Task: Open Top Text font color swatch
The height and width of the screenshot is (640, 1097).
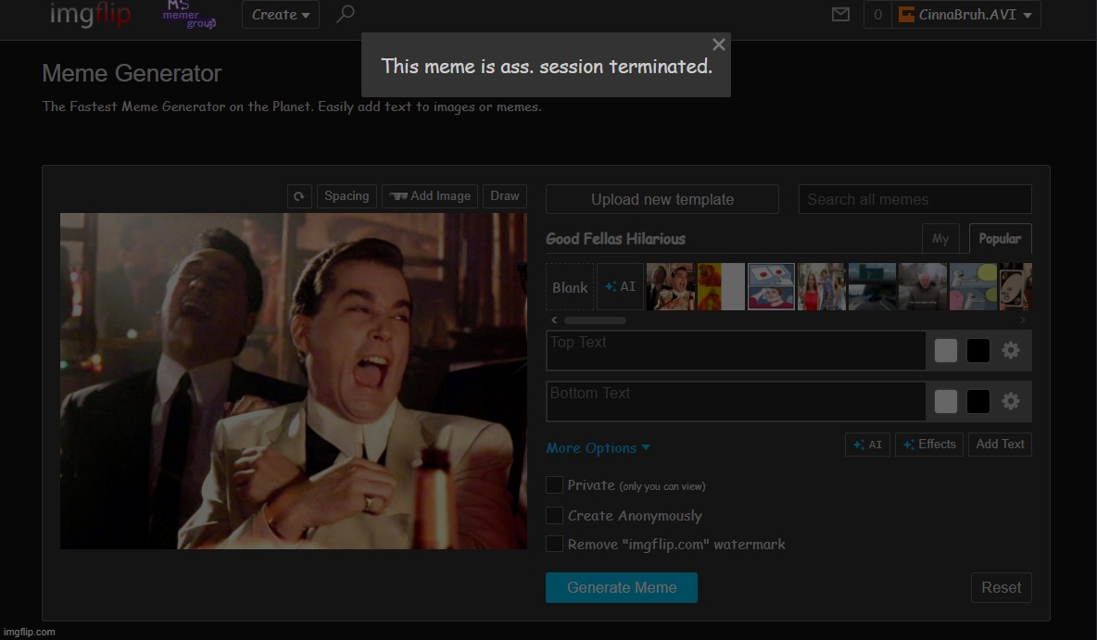Action: point(945,350)
